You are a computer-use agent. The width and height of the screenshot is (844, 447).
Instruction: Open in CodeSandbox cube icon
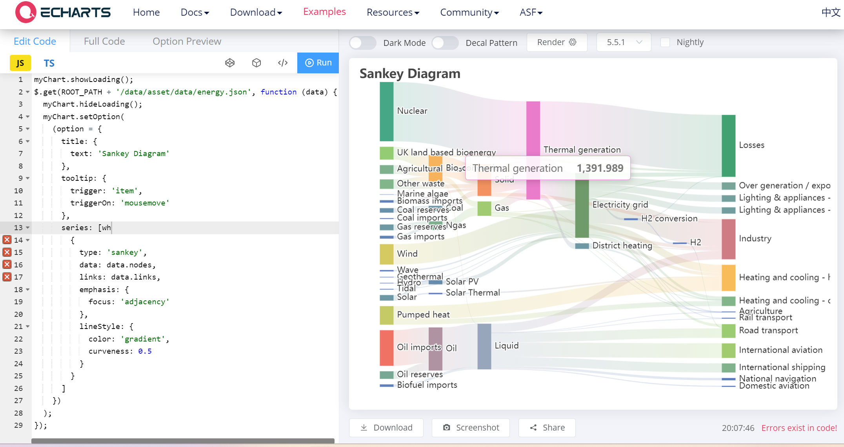click(x=256, y=63)
